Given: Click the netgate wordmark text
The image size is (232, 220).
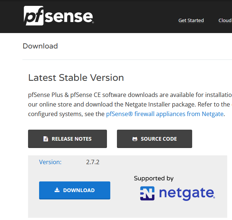Looking at the screenshot, I should click(x=187, y=193).
